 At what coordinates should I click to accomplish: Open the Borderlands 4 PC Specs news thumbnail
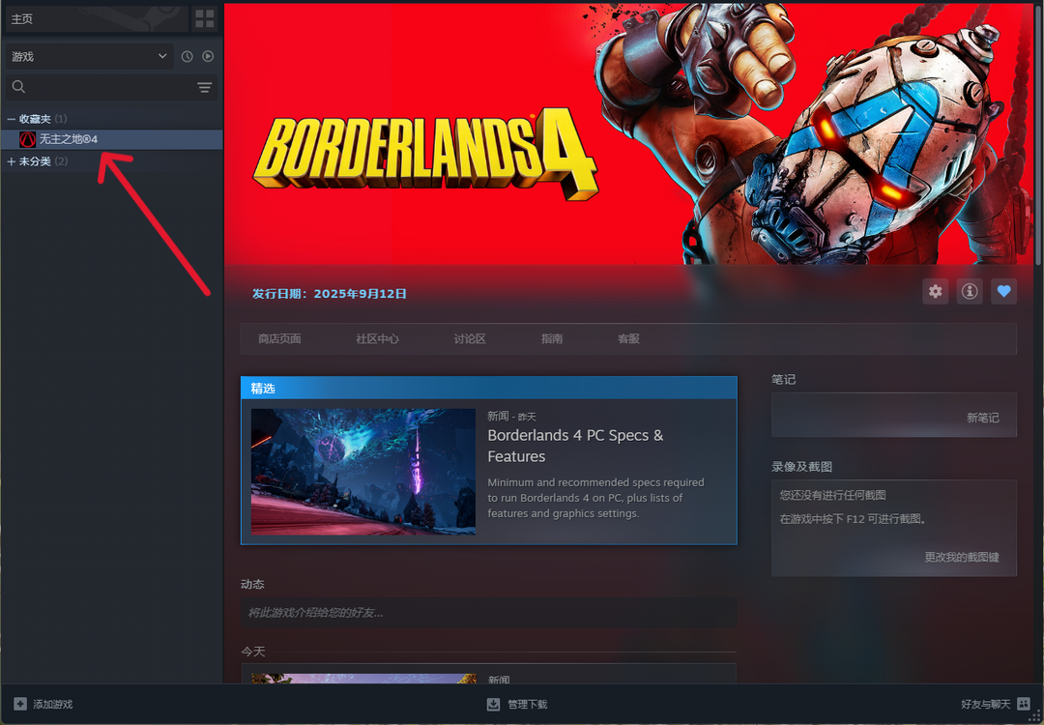(362, 471)
